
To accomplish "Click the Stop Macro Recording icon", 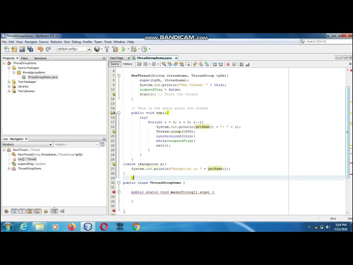I will tap(234, 64).
